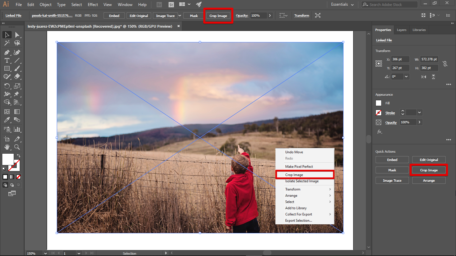Choose the Rectangle tool
456x256 pixels.
(x=7, y=68)
